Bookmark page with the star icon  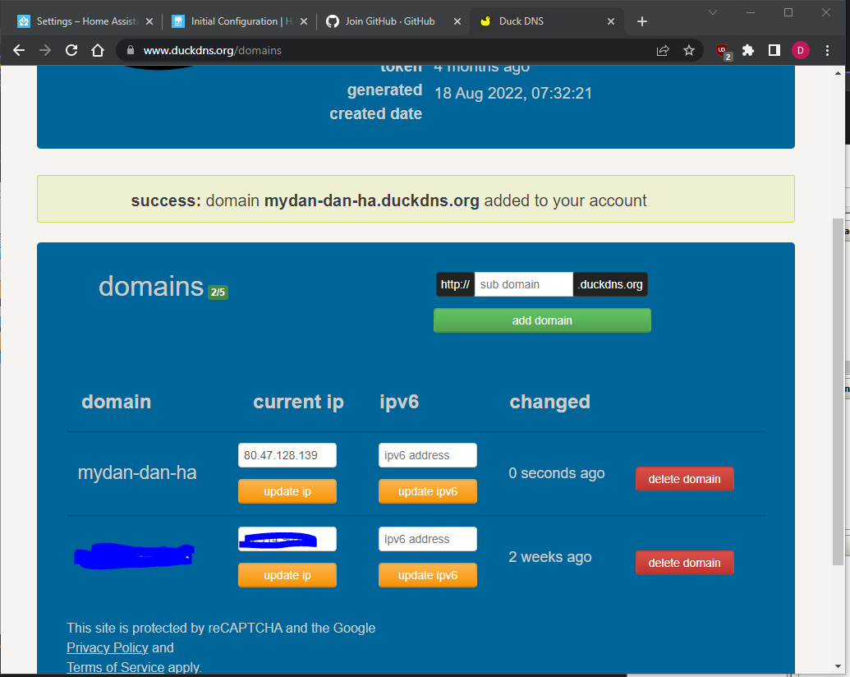[x=689, y=50]
